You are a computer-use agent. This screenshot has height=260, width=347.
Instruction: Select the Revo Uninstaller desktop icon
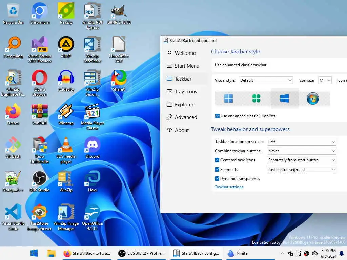click(40, 151)
